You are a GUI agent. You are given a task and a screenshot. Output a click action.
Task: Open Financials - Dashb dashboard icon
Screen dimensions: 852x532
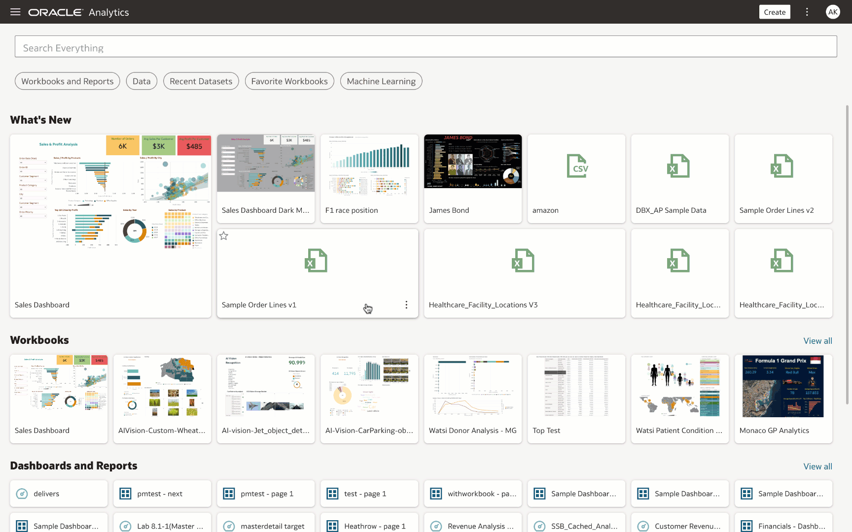click(747, 526)
